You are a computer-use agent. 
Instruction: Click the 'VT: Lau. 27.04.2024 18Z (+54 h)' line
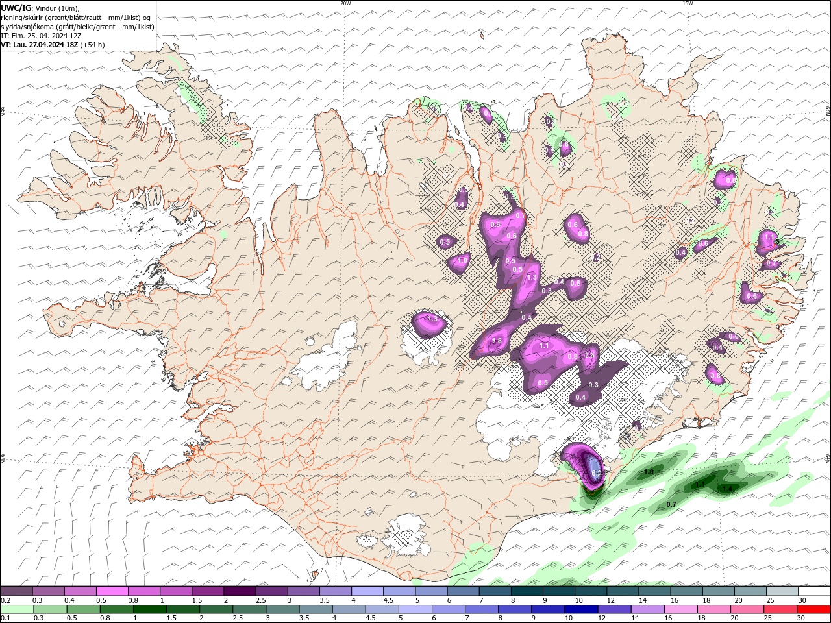[53, 45]
